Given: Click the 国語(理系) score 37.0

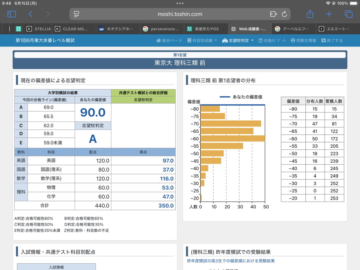Looking at the screenshot, I should (168, 170).
